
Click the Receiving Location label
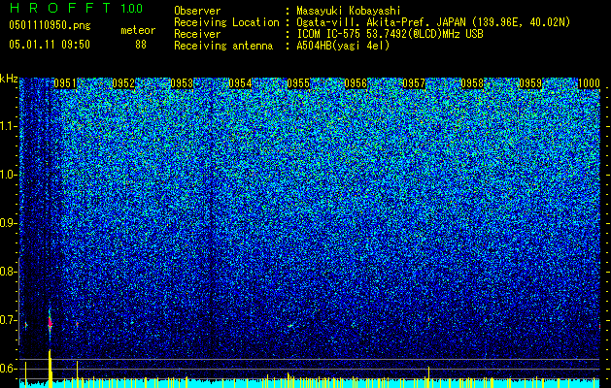pos(226,22)
